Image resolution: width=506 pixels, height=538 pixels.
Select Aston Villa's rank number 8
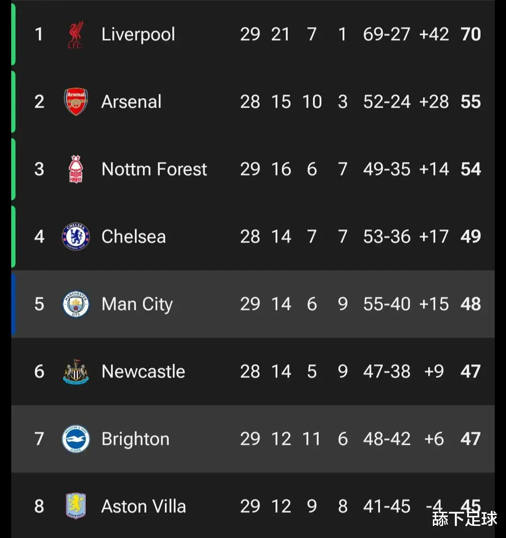pyautogui.click(x=39, y=506)
